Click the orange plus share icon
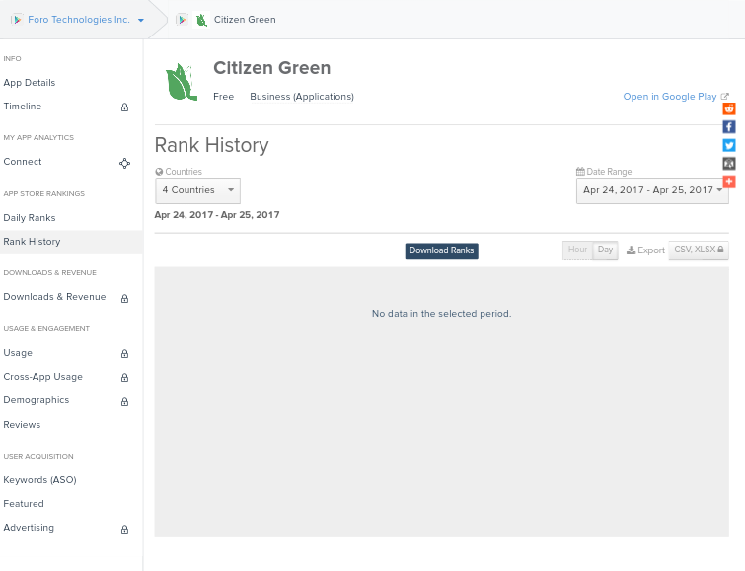Image resolution: width=745 pixels, height=571 pixels. (729, 181)
